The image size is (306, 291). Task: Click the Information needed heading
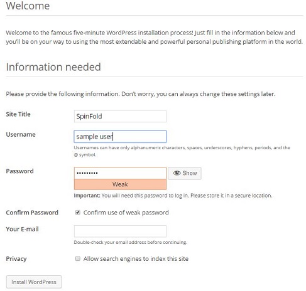pos(53,67)
